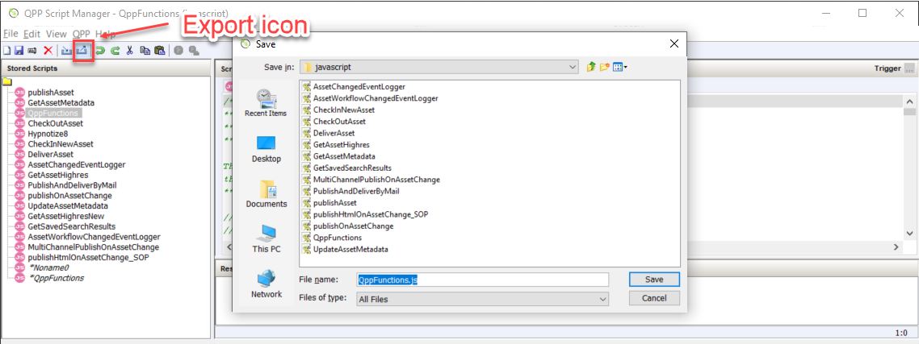Select publishOnAssetChange in Stored Scripts tree

click(69, 196)
